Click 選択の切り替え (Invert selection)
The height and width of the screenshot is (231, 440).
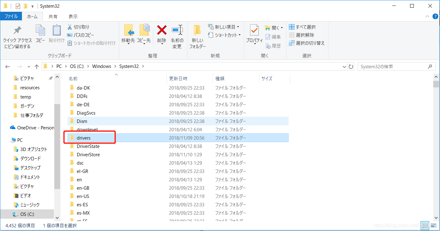[307, 43]
